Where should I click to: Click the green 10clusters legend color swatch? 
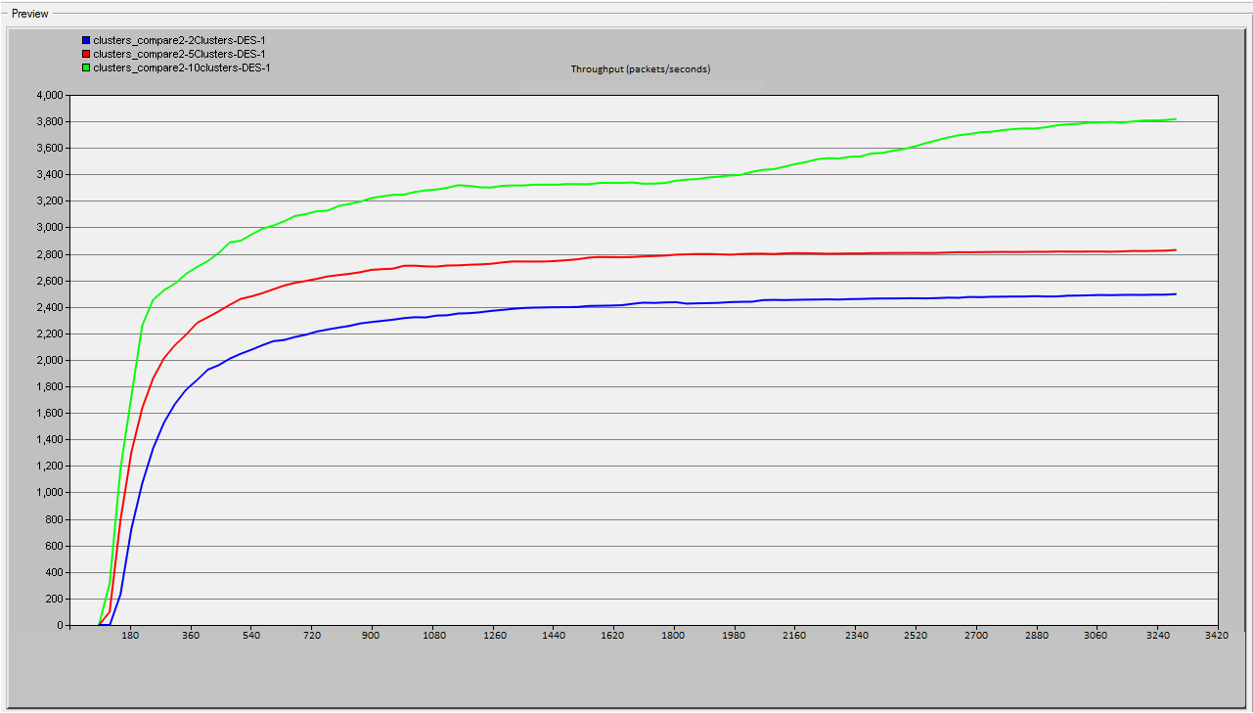[86, 67]
